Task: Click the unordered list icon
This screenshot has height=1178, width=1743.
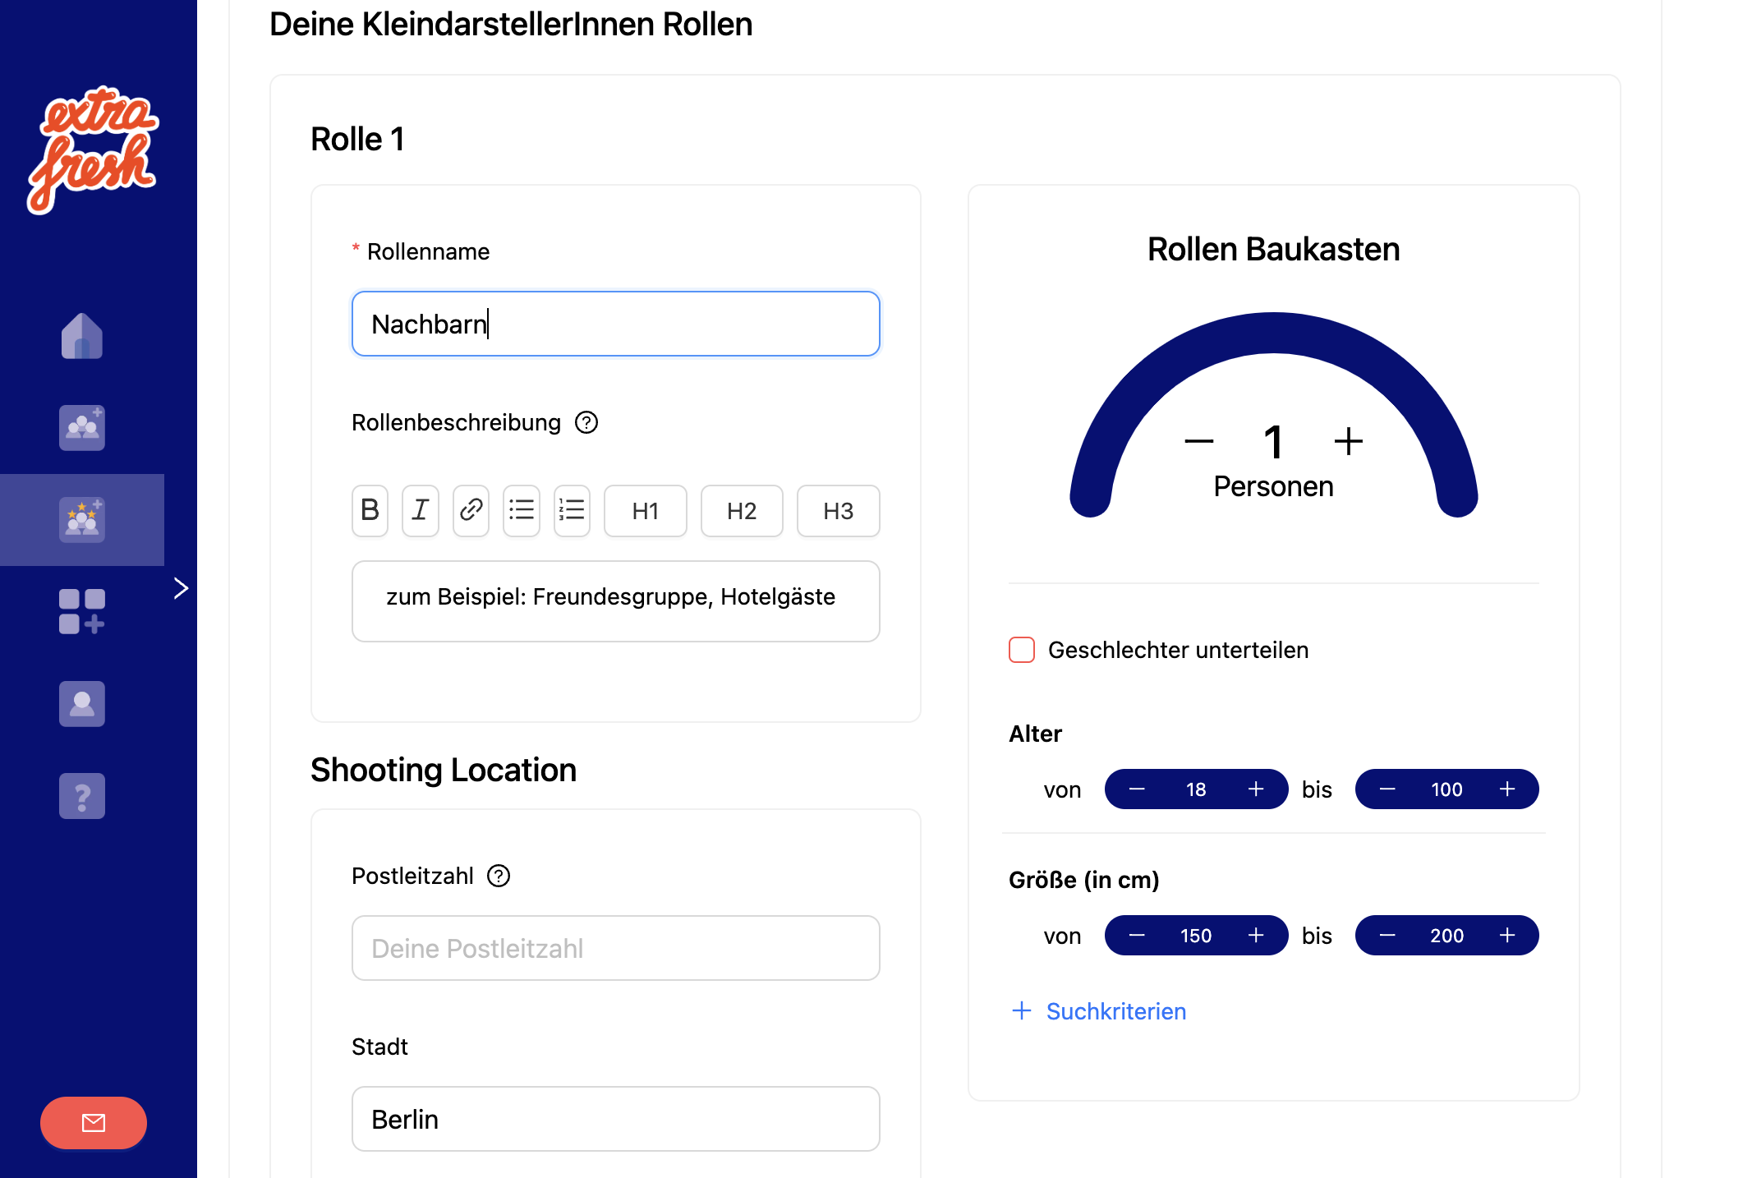Action: 522,510
